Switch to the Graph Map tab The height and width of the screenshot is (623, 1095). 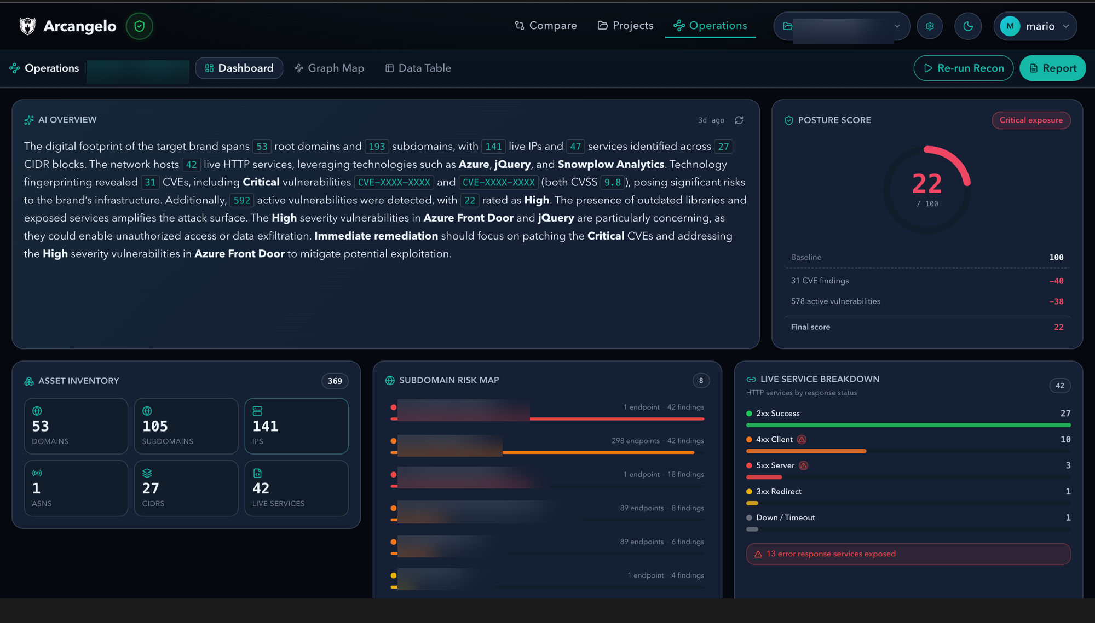329,68
